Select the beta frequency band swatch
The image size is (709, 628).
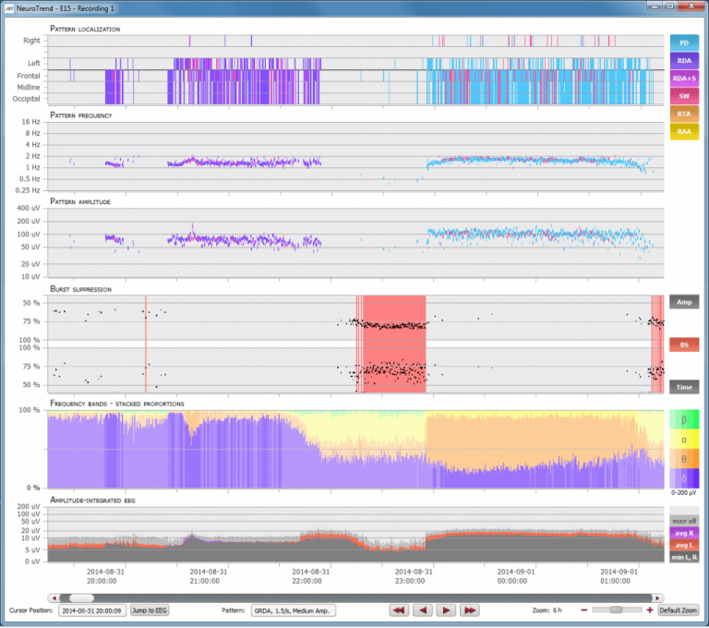(x=684, y=419)
